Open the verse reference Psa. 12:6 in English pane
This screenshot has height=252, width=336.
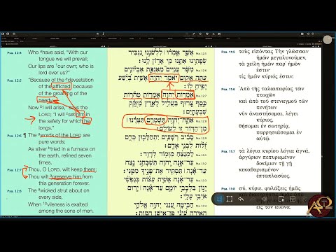click(14, 136)
